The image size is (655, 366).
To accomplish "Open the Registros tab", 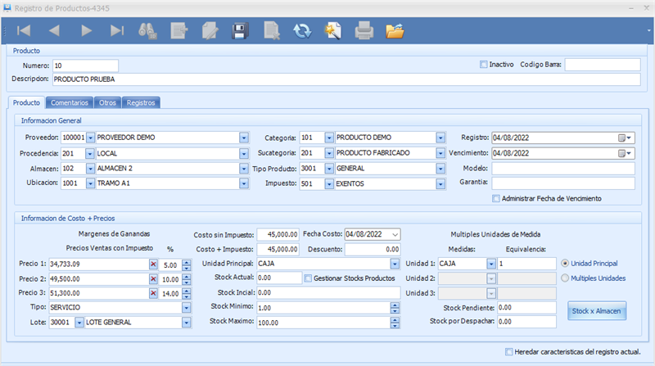I will click(x=141, y=102).
